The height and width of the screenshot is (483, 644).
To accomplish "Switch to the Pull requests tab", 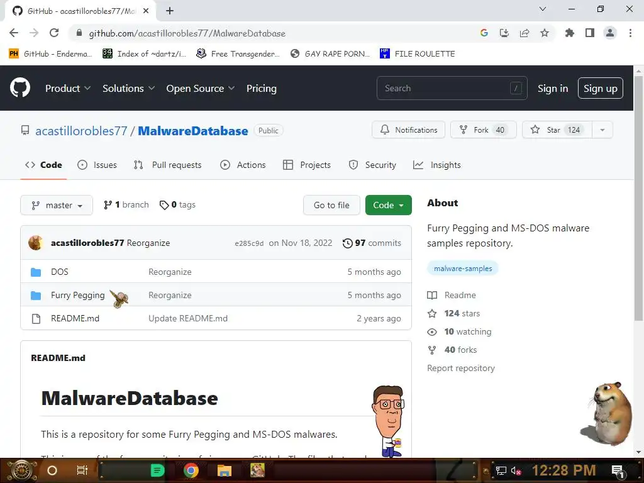I will click(167, 165).
